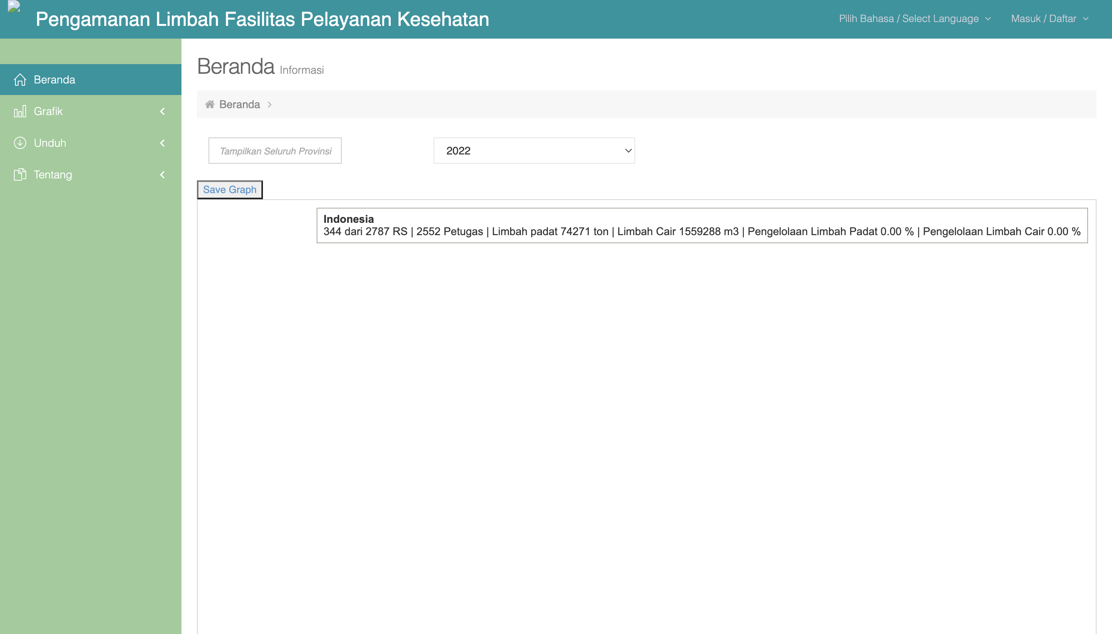Screen dimensions: 1112x634
Task: Click the site logo image in header
Action: 14,7
